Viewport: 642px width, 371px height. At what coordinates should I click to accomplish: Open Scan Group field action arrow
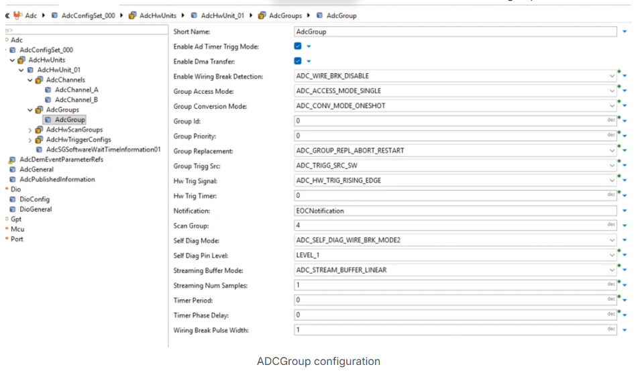(625, 225)
